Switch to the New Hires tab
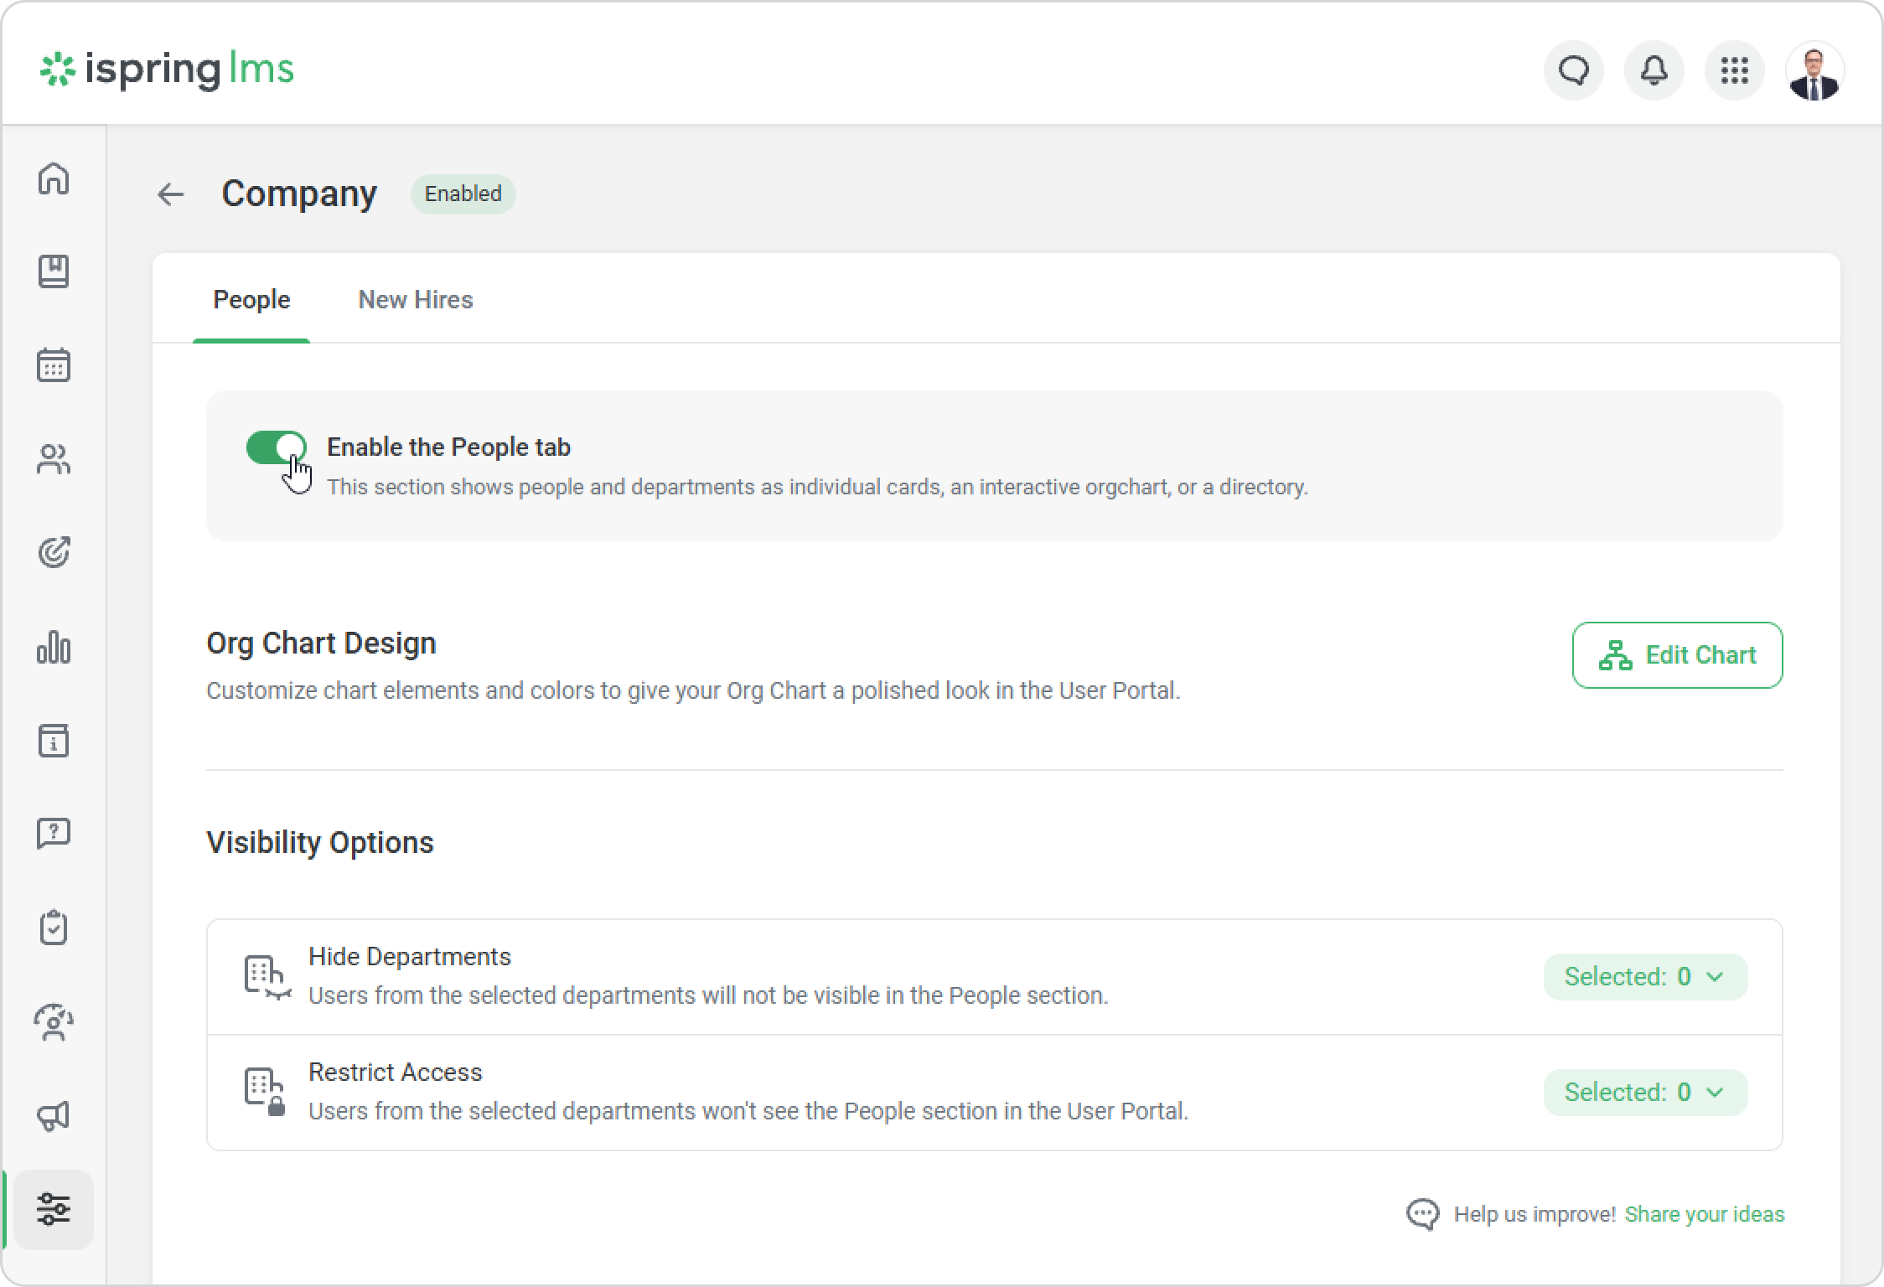 point(415,300)
